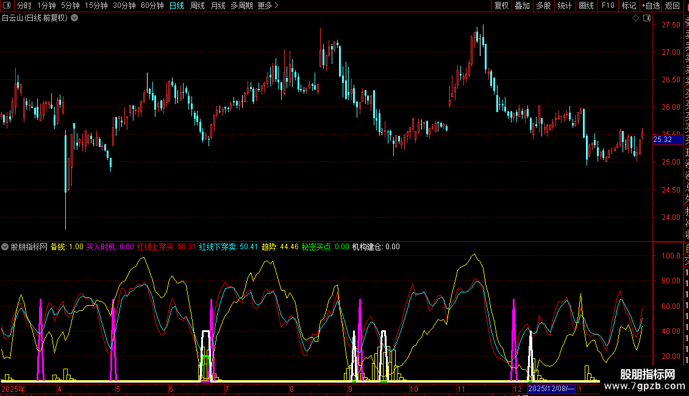Open 多周期 multi-period view
This screenshot has width=689, height=396.
click(x=241, y=5)
